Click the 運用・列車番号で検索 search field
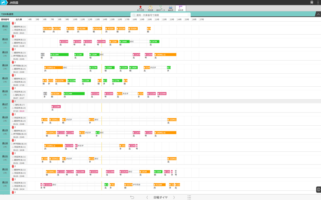Image resolution: width=321 pixels, height=200 pixels. (x=160, y=15)
